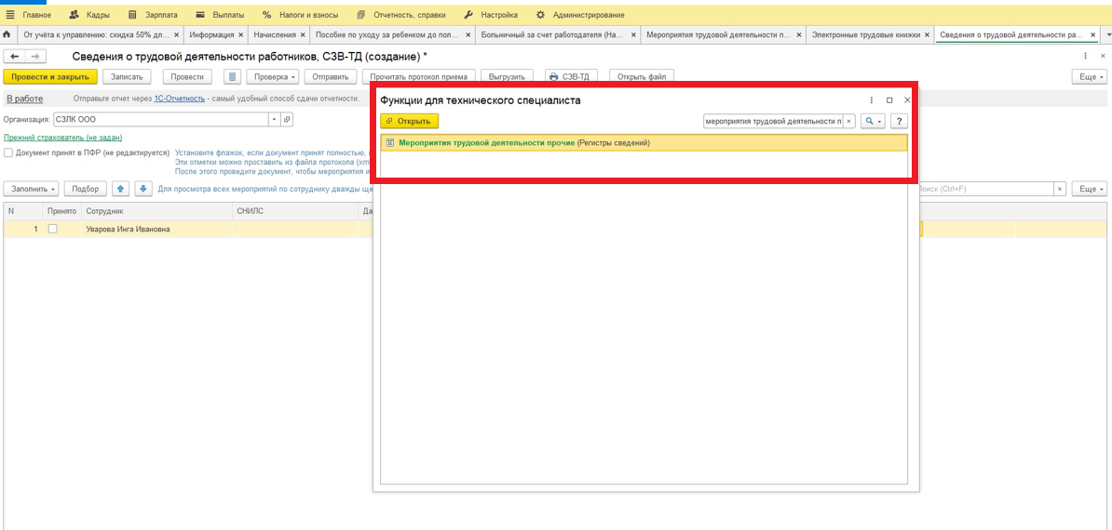Image resolution: width=1112 pixels, height=530 pixels.
Task: Click the document report icon next to Провести
Action: 232,77
